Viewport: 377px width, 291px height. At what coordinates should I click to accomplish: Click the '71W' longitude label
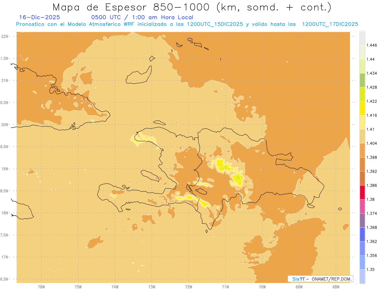tap(225, 287)
